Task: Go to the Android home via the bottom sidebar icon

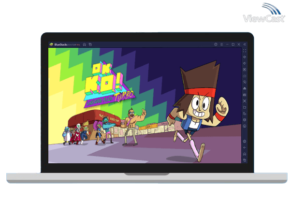Action: click(245, 154)
